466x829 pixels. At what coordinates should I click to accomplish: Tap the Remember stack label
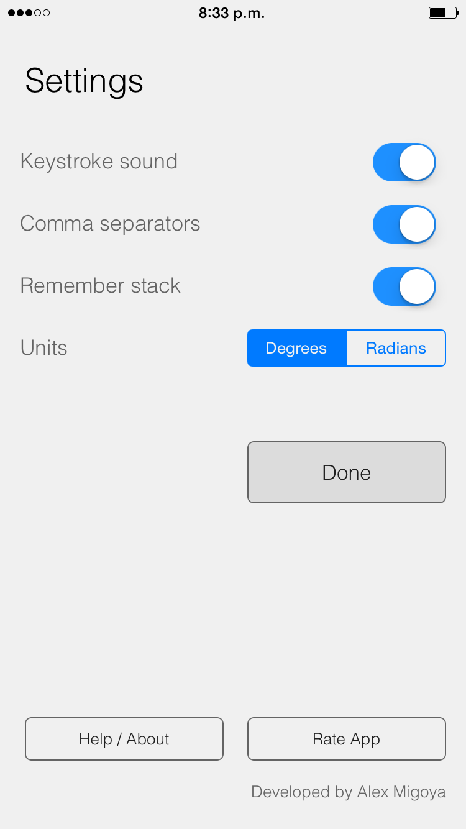click(x=100, y=286)
